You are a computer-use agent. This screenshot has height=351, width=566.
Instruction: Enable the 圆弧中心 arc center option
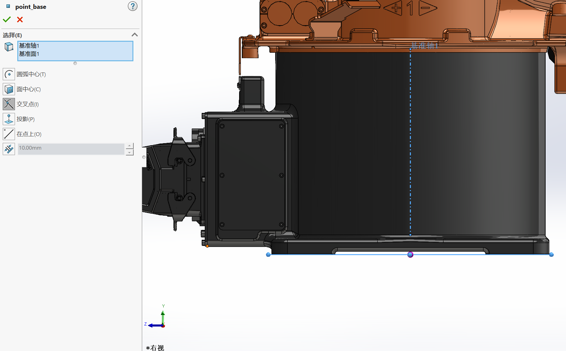pos(9,74)
